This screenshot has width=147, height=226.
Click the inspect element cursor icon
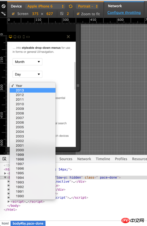click(4, 159)
